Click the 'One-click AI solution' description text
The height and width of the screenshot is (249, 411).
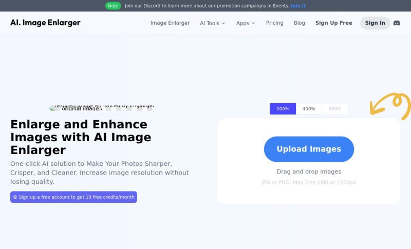coord(100,173)
